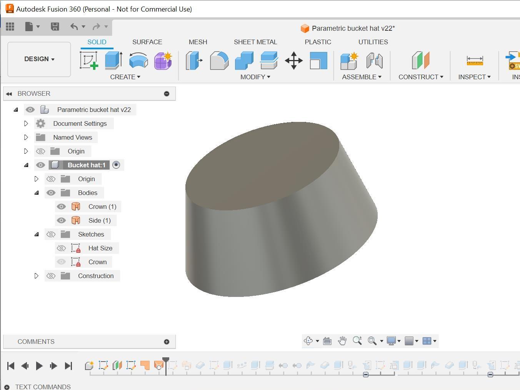Open the MODIFY dropdown menu
Screen dimensions: 520x390
pos(255,77)
